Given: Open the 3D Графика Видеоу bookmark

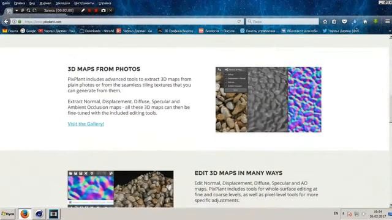Looking at the screenshot, I should click(x=176, y=31).
